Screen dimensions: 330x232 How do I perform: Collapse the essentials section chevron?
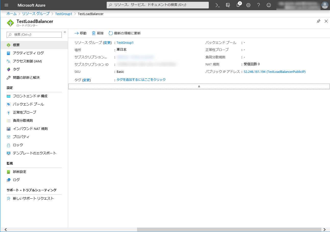pyautogui.click(x=199, y=87)
